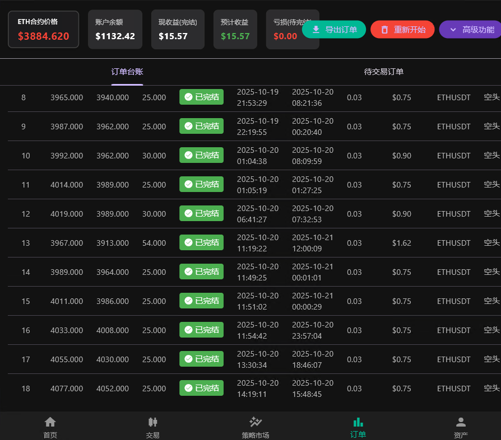Click exit price 3986.000 in order 15
The image size is (501, 440).
[x=113, y=301]
